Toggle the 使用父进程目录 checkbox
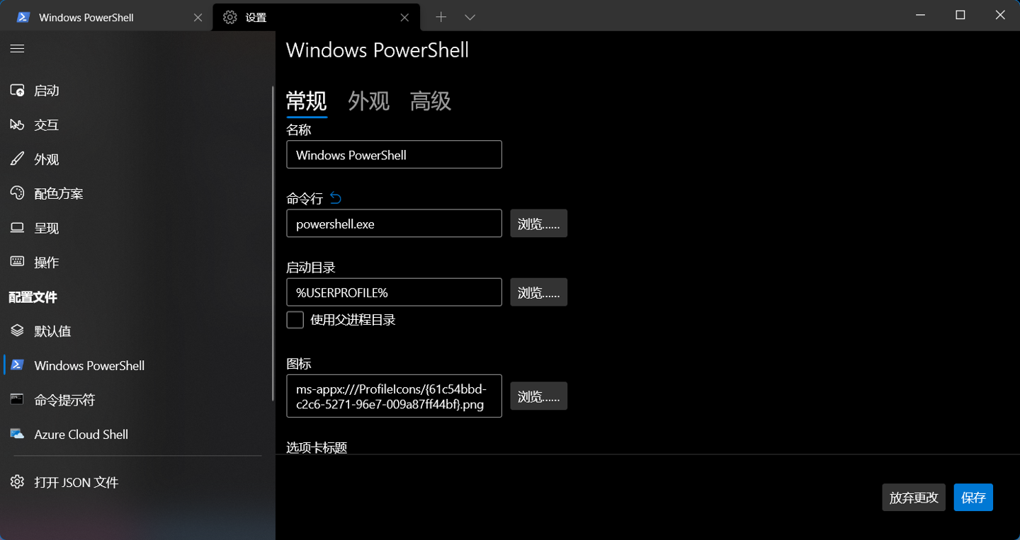The height and width of the screenshot is (540, 1020). (x=295, y=320)
